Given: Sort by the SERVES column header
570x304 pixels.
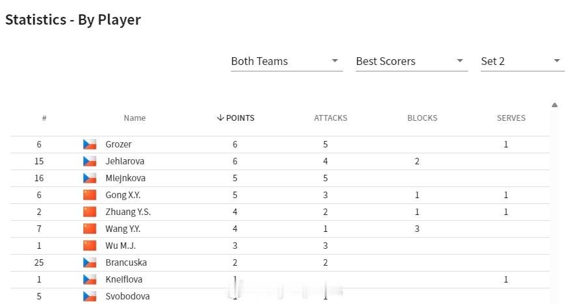Looking at the screenshot, I should pyautogui.click(x=511, y=118).
